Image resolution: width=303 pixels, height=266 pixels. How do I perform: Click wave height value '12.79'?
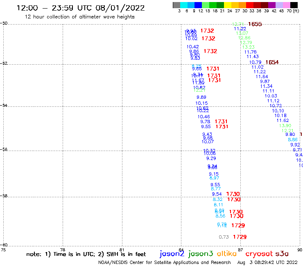pyautogui.click(x=246, y=43)
